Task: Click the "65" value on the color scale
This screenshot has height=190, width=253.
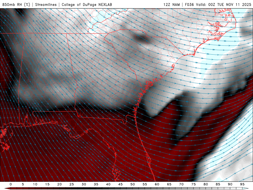Action: coord(169,184)
